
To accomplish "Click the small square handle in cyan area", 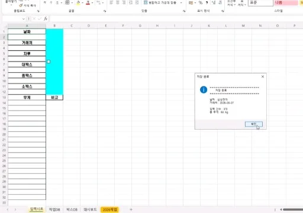I will point(49,62).
